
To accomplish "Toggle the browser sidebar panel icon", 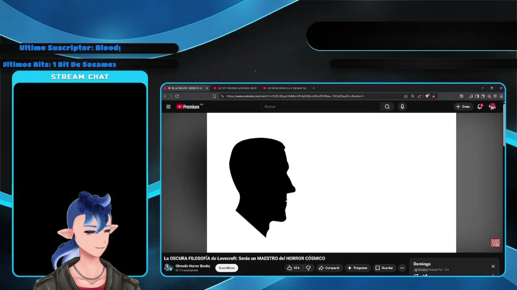I will pos(477,96).
